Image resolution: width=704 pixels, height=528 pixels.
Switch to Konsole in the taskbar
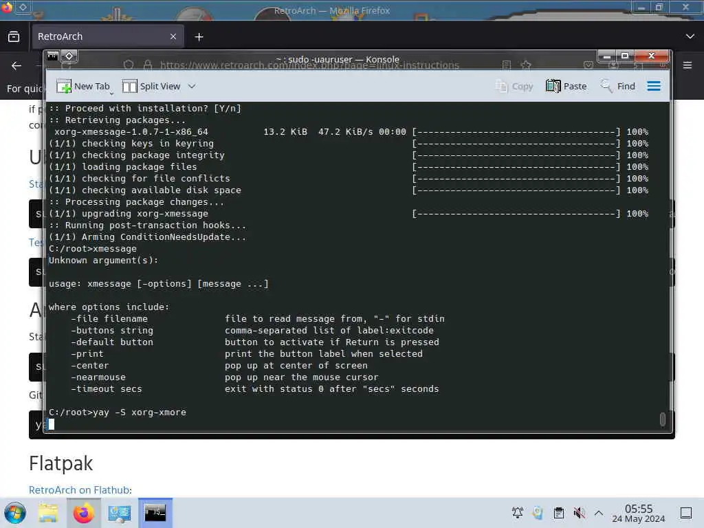[x=155, y=512]
